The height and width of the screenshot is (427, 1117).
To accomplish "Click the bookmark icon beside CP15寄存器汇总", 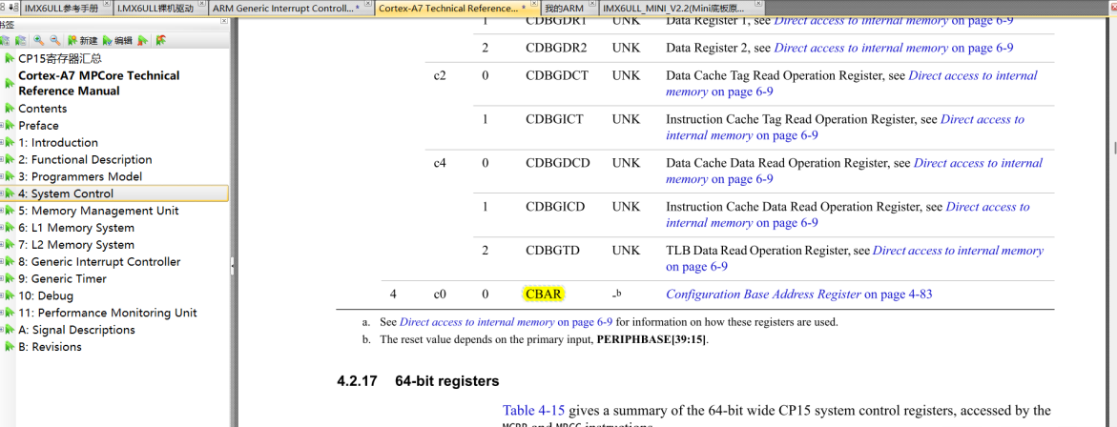I will [10, 58].
